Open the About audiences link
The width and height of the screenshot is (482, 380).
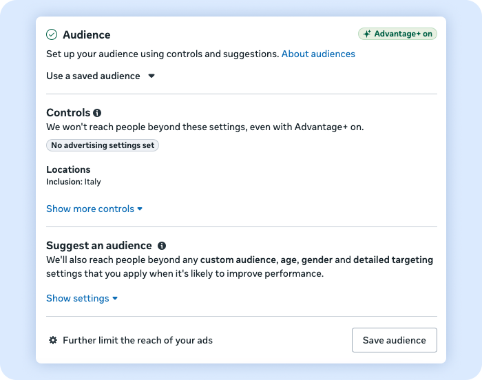[318, 54]
